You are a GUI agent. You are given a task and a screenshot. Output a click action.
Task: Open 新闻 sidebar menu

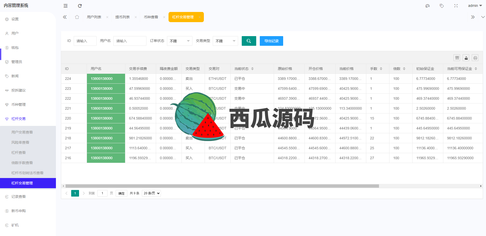pyautogui.click(x=28, y=76)
